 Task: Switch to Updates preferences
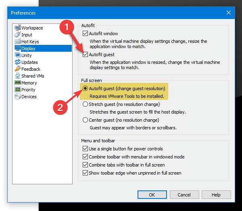pyautogui.click(x=29, y=62)
